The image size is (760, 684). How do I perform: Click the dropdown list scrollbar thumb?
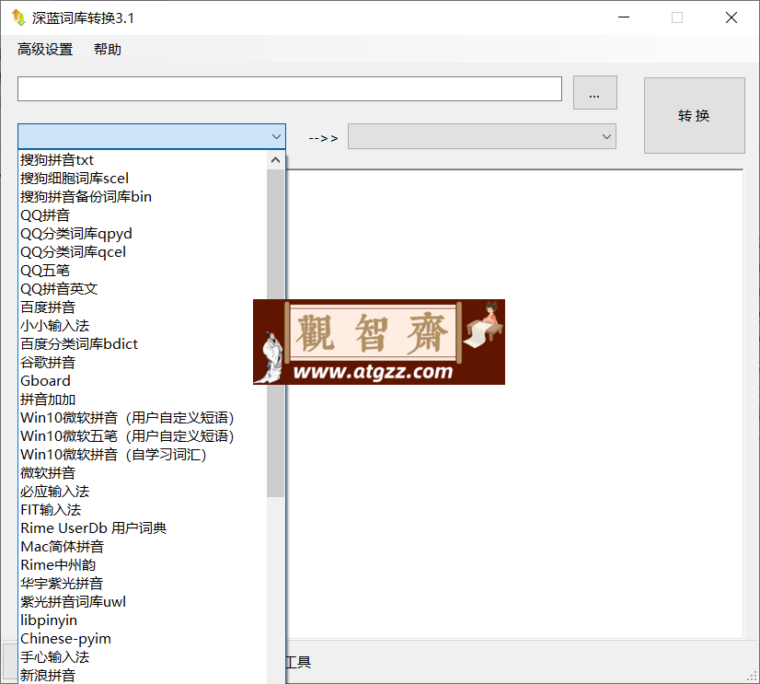click(x=275, y=333)
